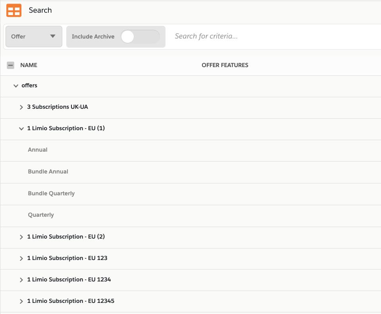Click the orange Search app icon
This screenshot has height=314, width=381.
[14, 10]
